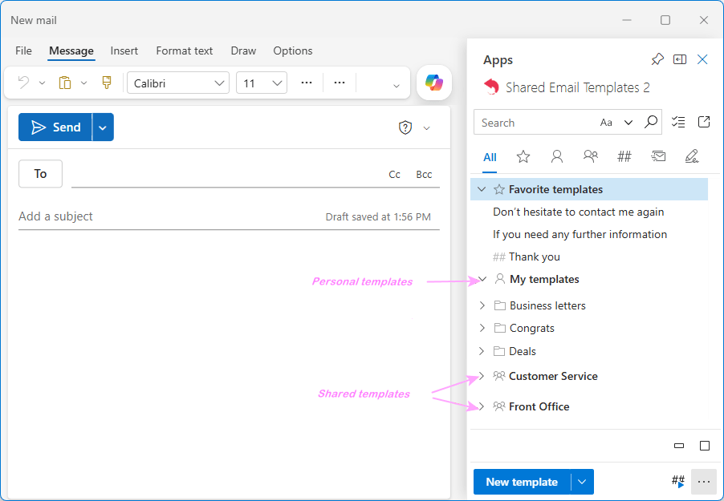Launch the Copilot icon button

click(x=434, y=83)
